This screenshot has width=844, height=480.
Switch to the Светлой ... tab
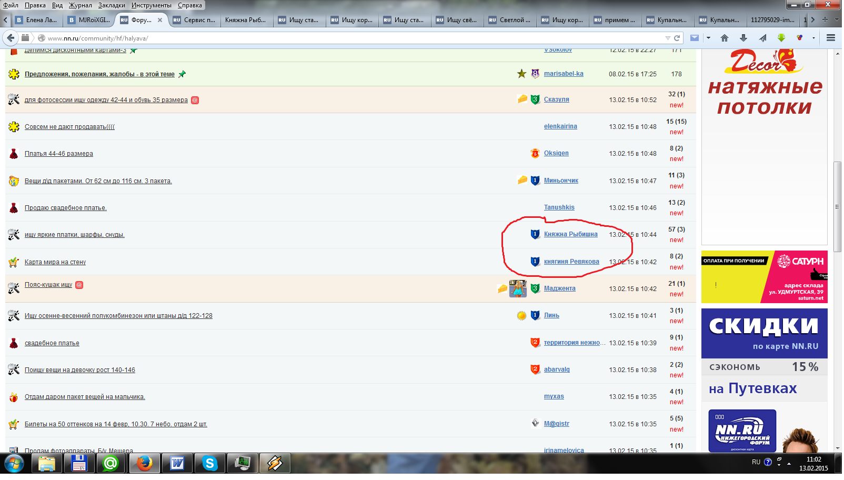[x=510, y=20]
